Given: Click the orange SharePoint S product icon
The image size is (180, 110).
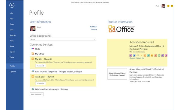Looking at the screenshot, I should [x=145, y=55].
